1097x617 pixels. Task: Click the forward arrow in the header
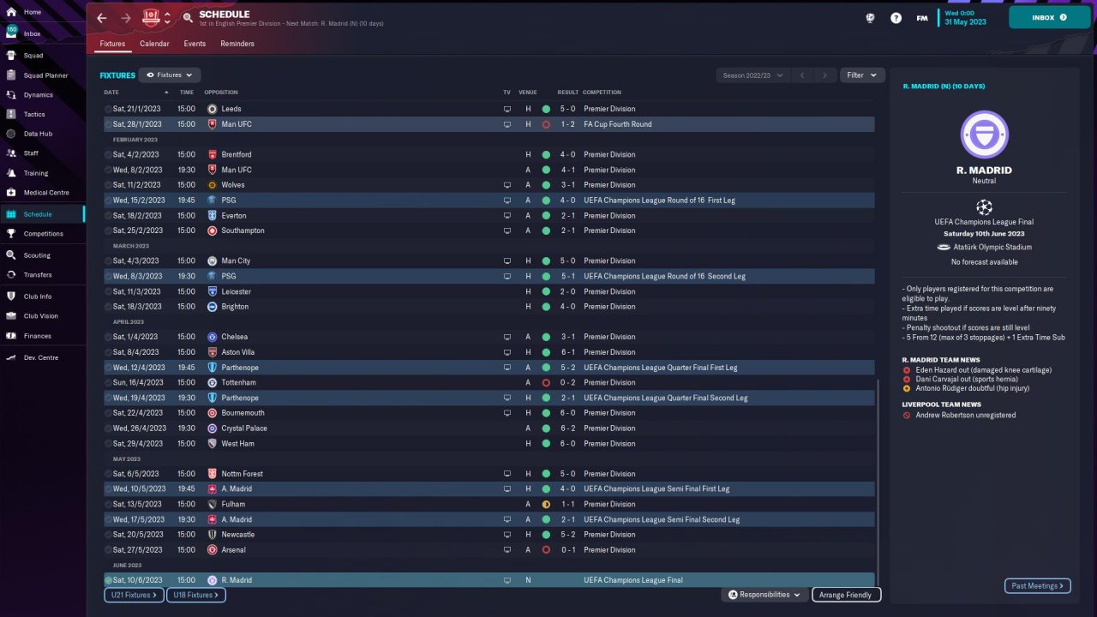click(126, 18)
